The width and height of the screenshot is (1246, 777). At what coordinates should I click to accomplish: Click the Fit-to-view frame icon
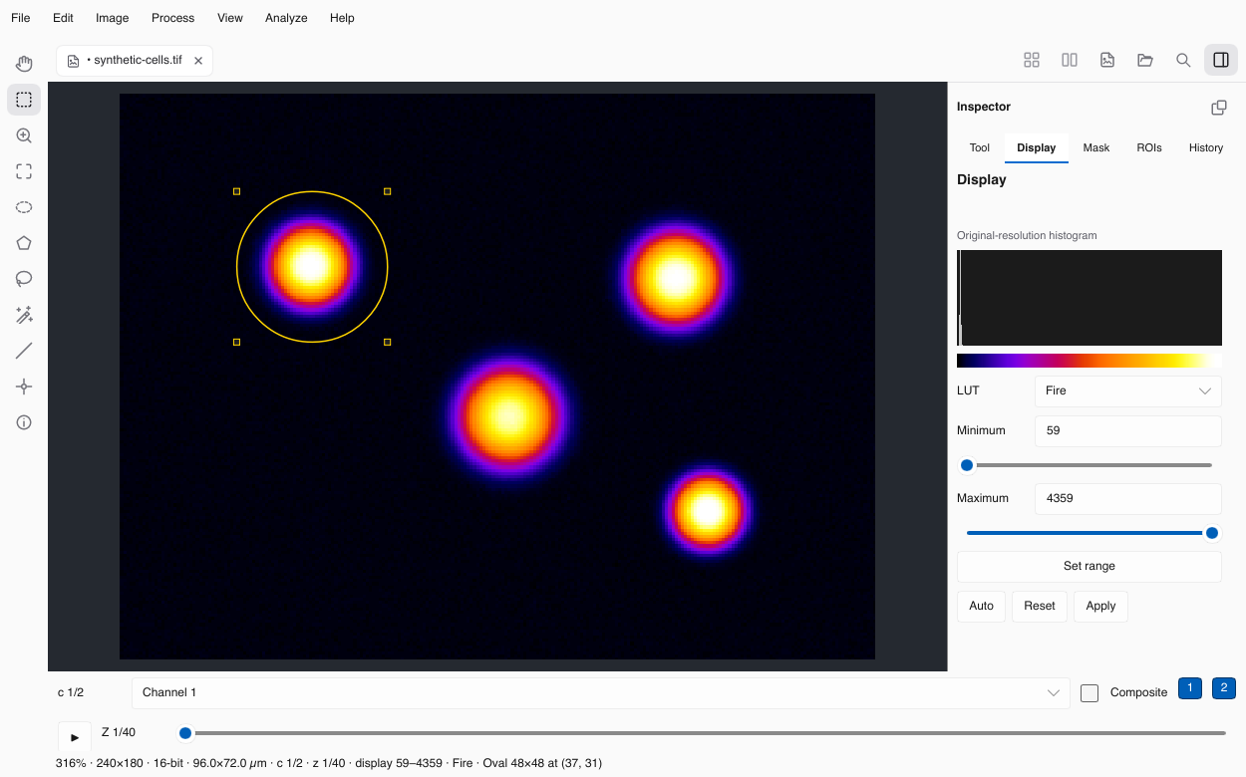(24, 171)
